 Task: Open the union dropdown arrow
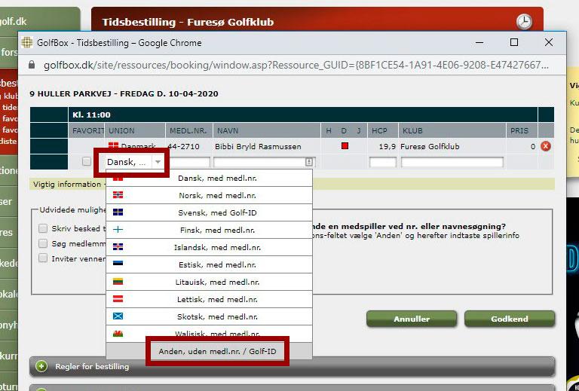tap(158, 162)
